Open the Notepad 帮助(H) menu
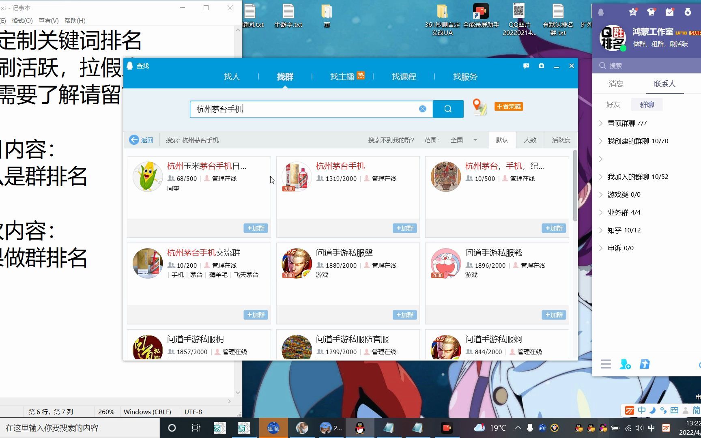 75,20
